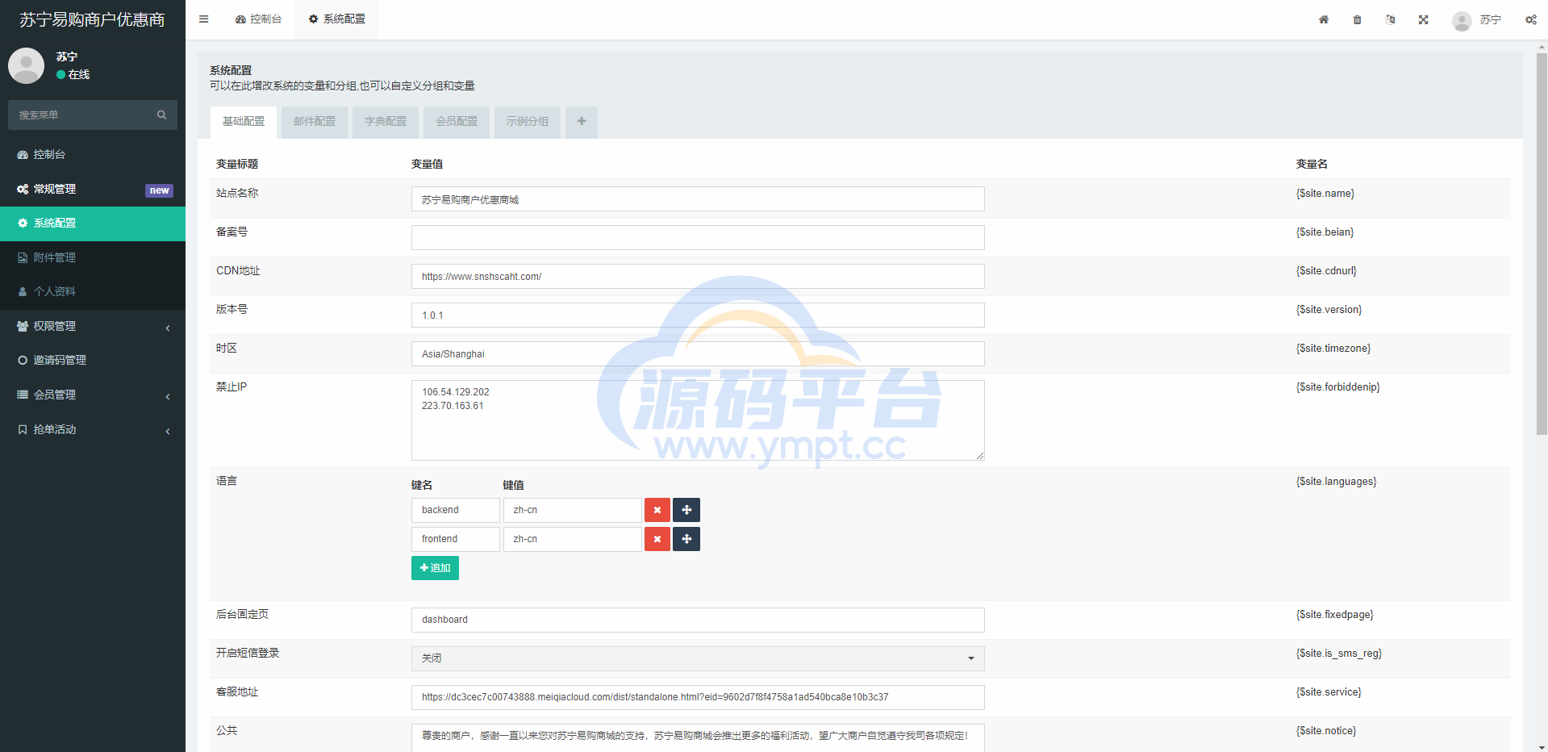Click the 公共 notice textarea
The width and height of the screenshot is (1548, 752).
(x=698, y=737)
